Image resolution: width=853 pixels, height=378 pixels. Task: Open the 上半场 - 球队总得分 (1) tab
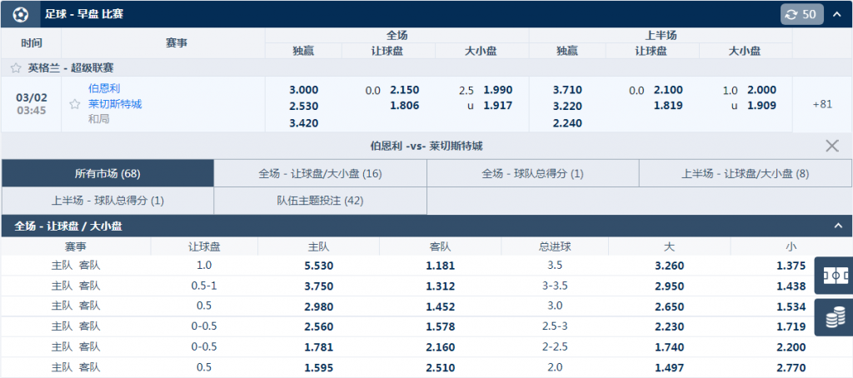pyautogui.click(x=107, y=200)
